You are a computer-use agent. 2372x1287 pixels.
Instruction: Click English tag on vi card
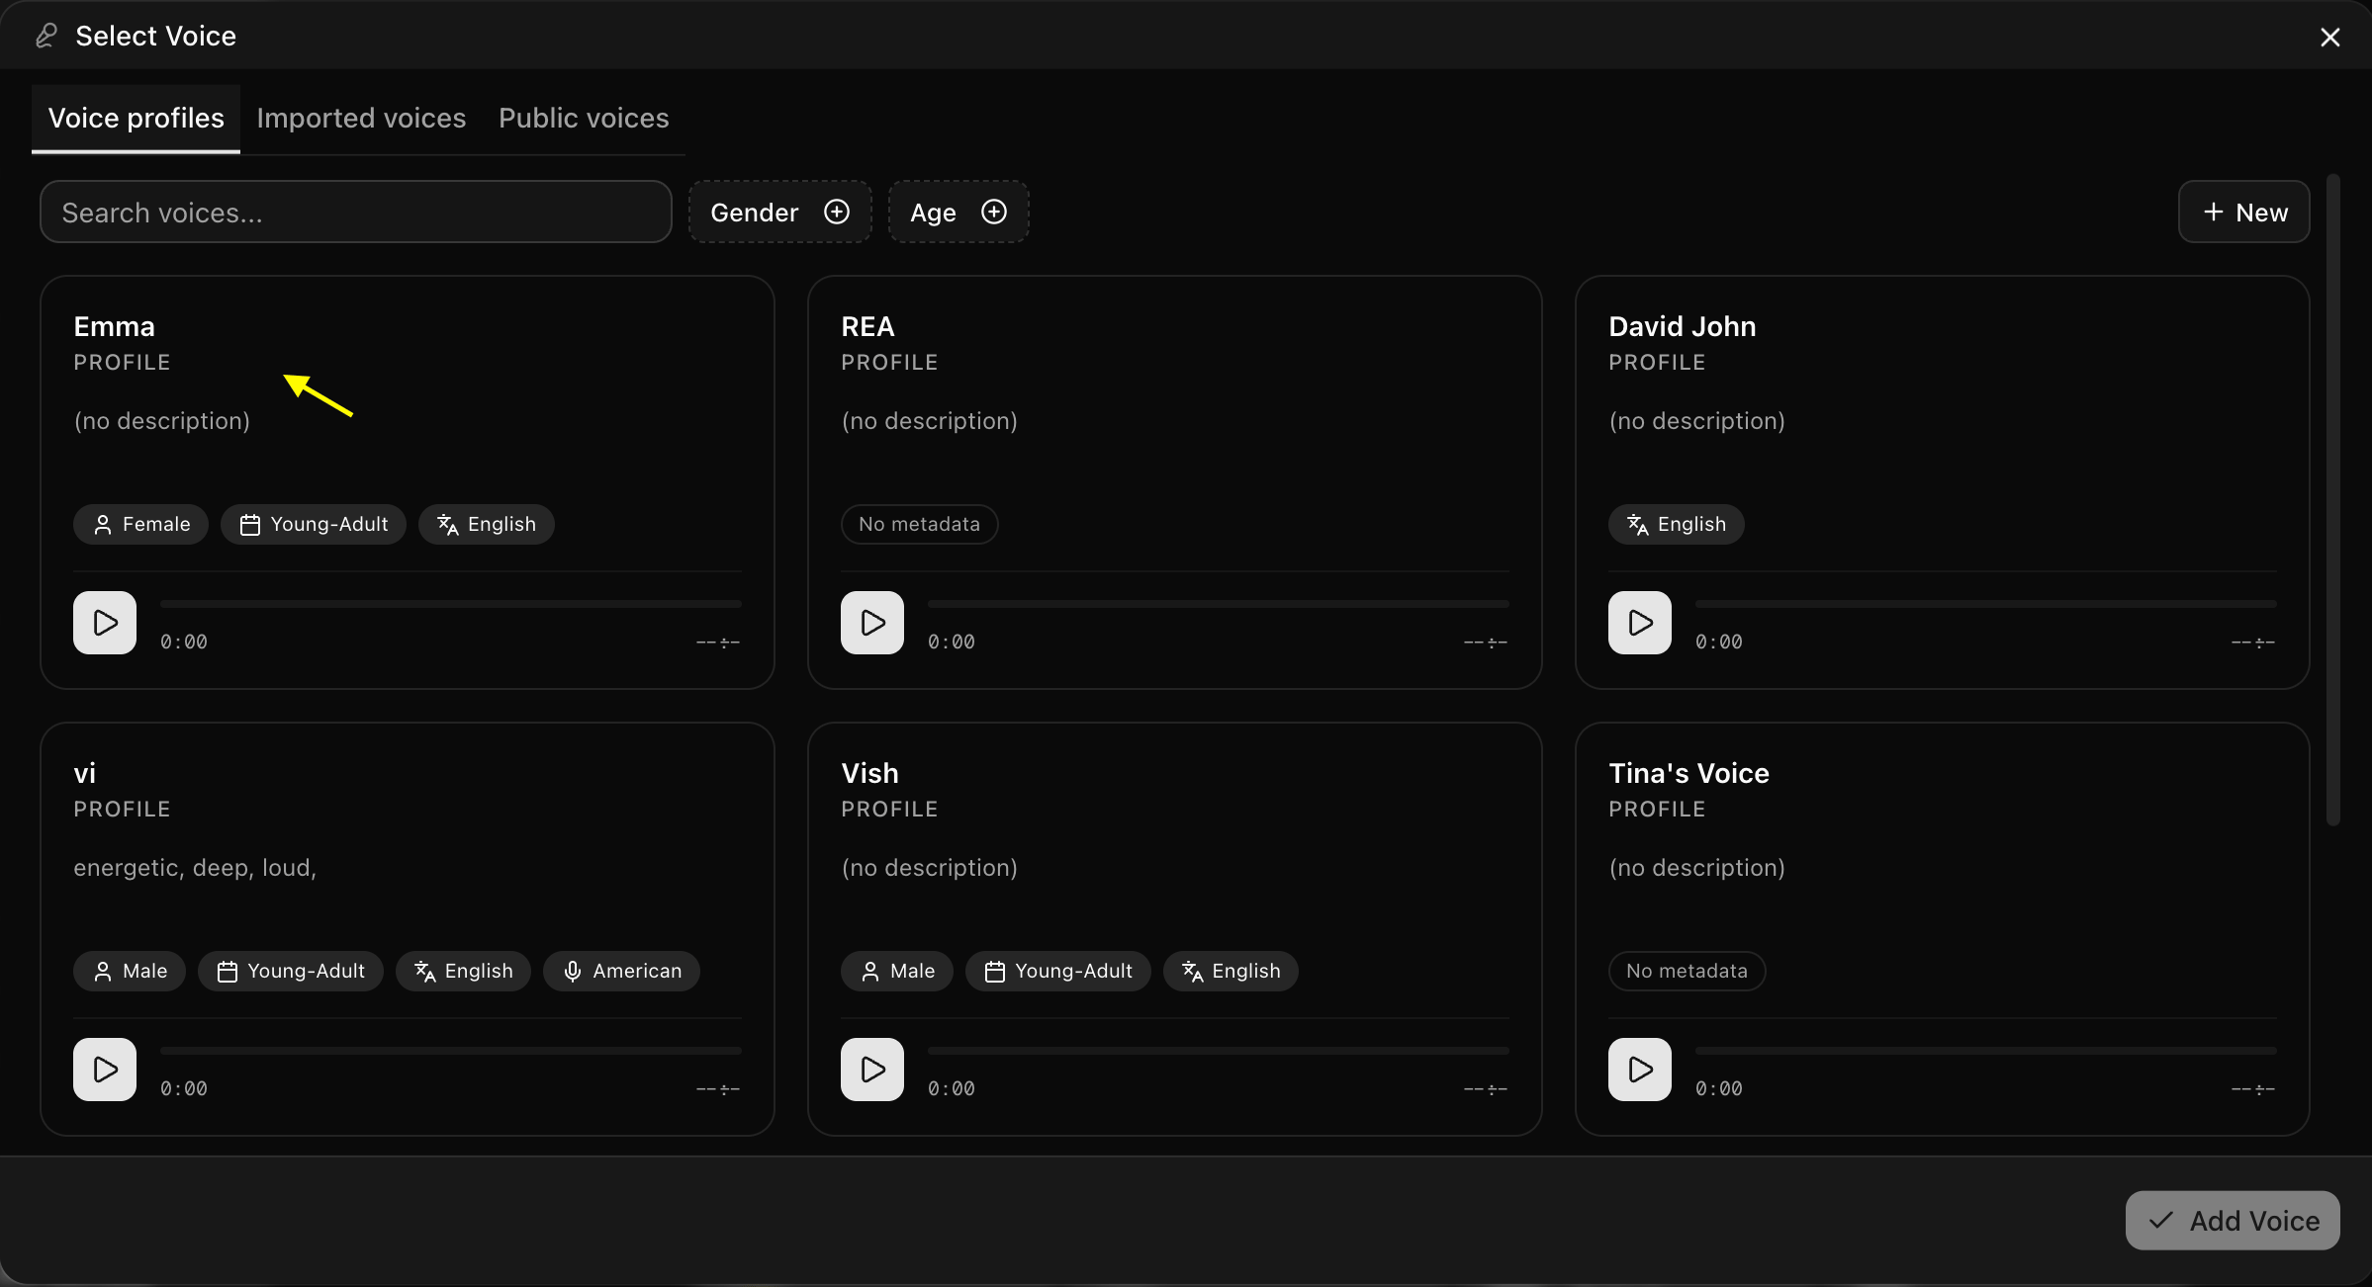click(464, 971)
